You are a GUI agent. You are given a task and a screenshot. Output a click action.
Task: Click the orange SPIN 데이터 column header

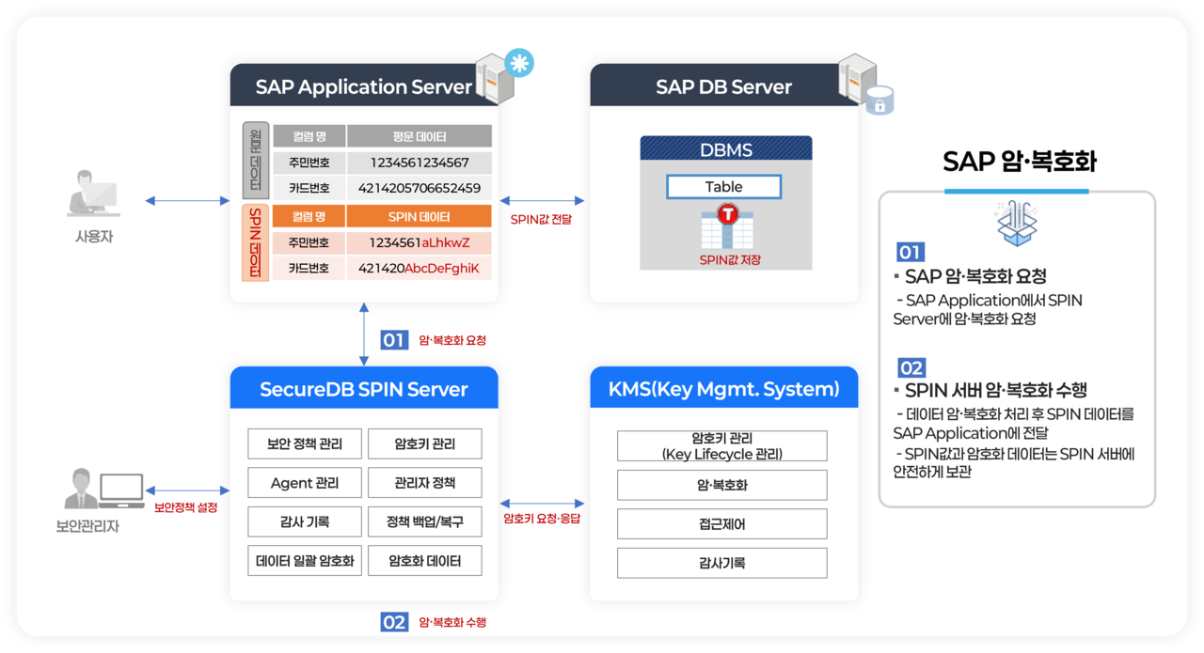click(420, 217)
